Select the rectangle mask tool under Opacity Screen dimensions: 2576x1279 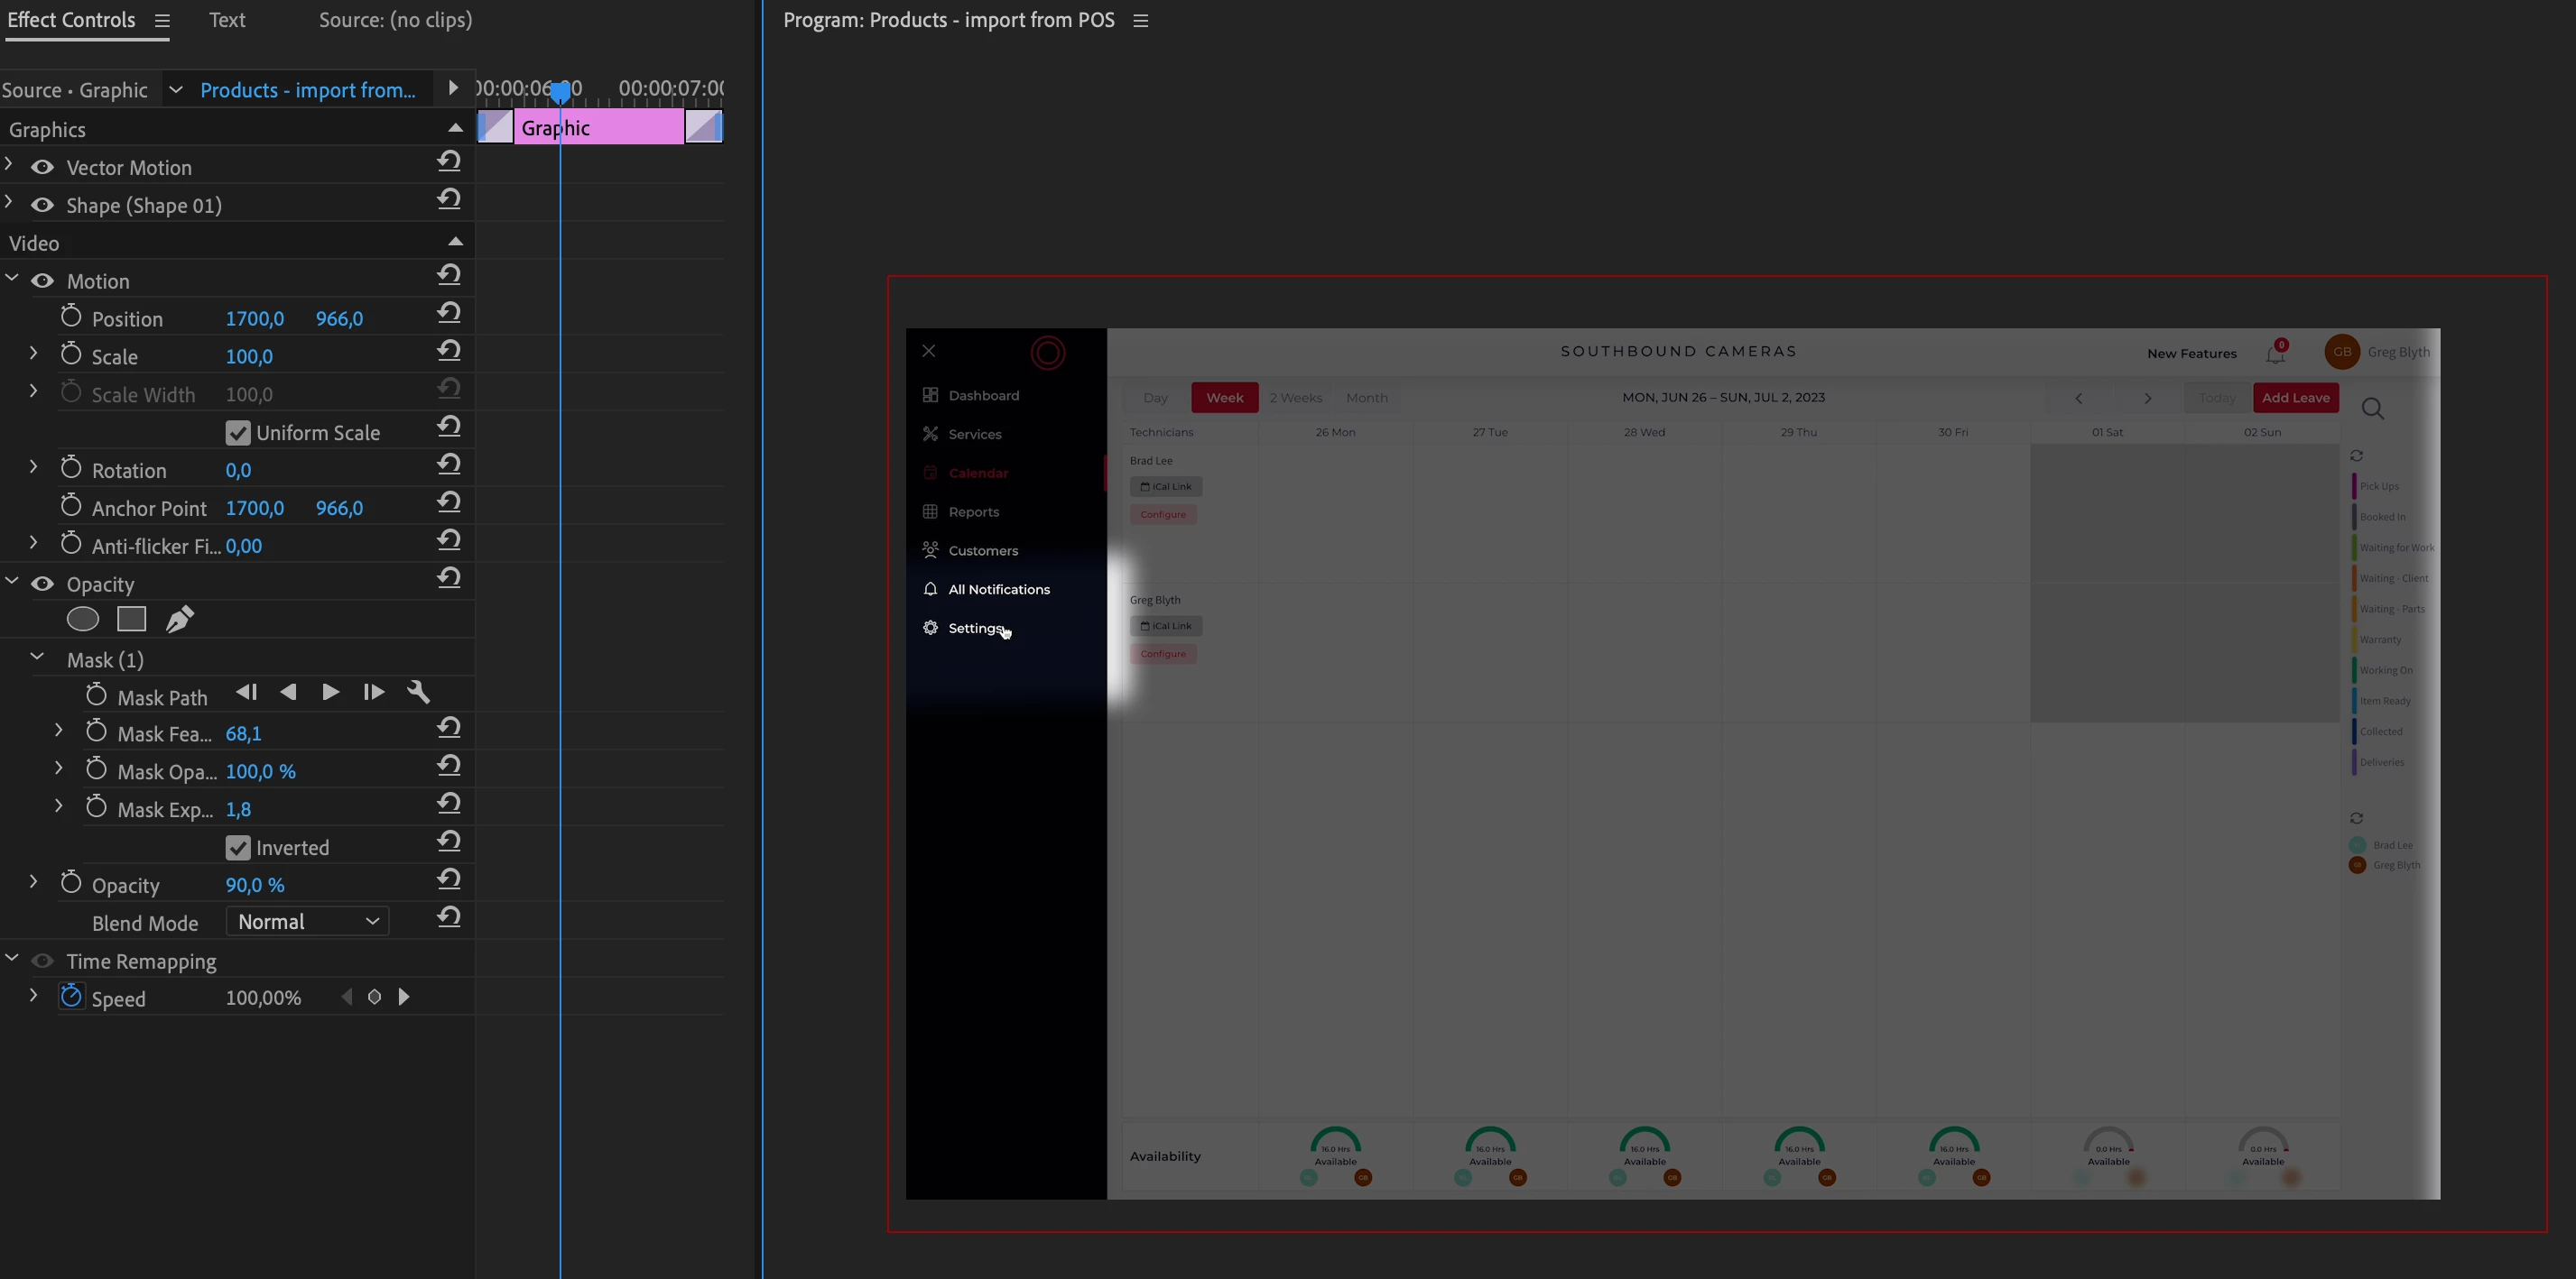point(131,620)
